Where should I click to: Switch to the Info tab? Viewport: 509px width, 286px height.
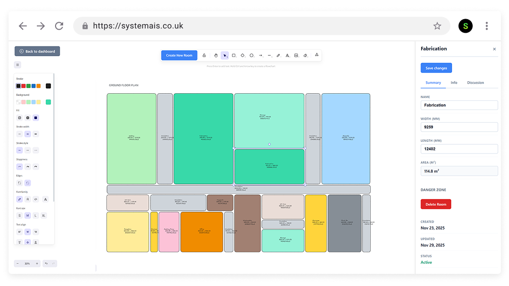click(454, 83)
